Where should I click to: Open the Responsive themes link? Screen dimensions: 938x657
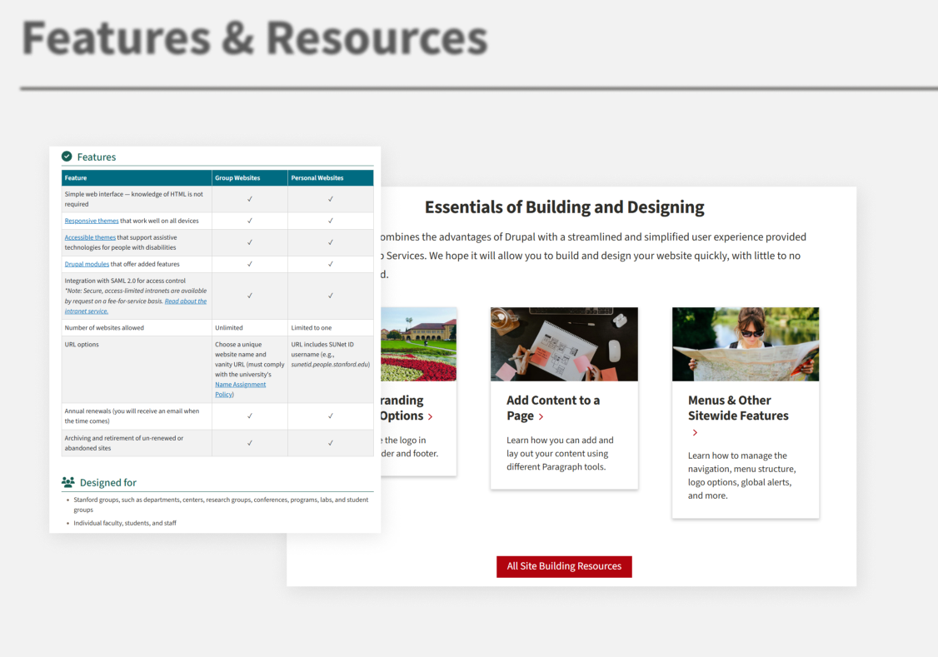click(x=92, y=221)
